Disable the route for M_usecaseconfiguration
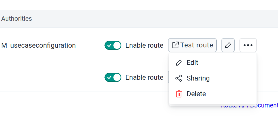Viewport: 278px width, 122px height. (113, 46)
